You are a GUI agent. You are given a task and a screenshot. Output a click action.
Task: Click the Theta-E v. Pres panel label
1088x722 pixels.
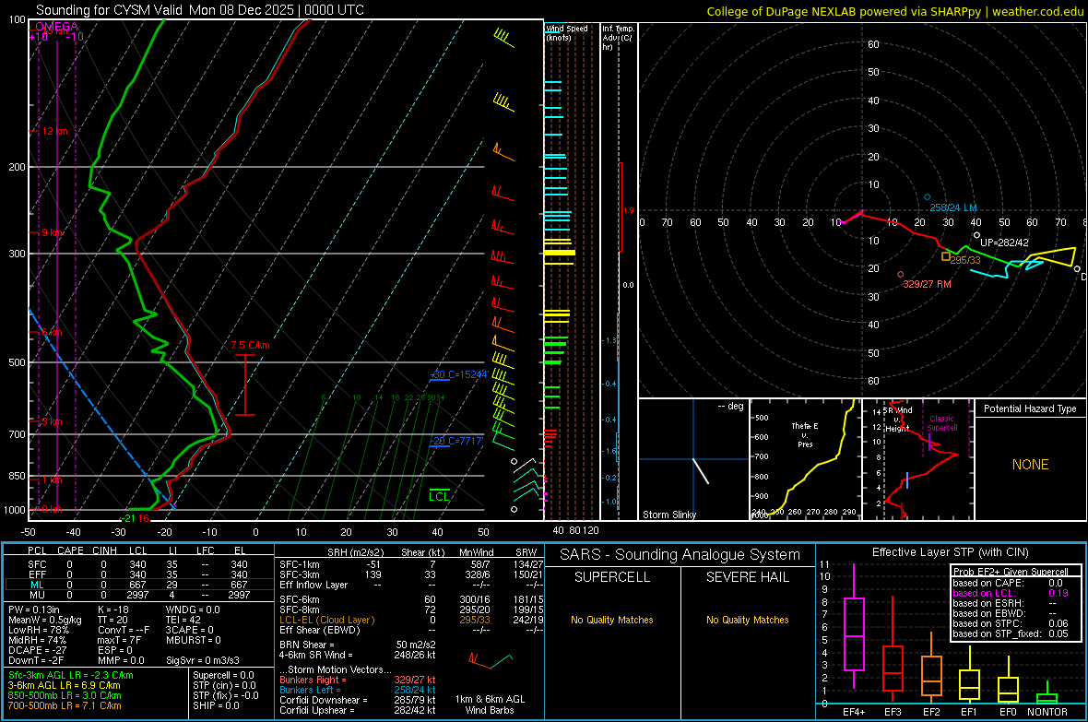[805, 434]
